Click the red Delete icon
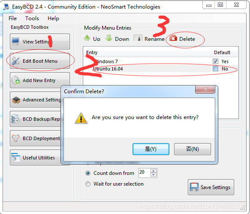250x214 pixels. [x=173, y=38]
